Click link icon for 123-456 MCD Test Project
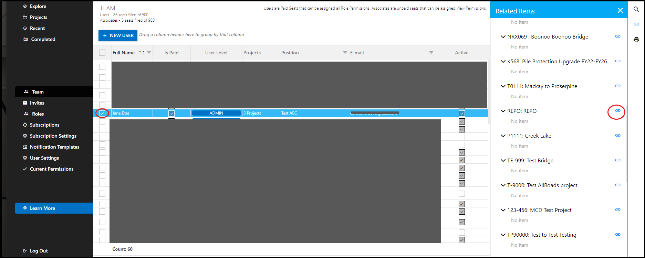Viewport: 645px width, 258px height. click(618, 210)
